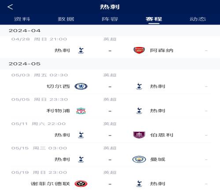The height and width of the screenshot is (193, 220).
Task: Switch to the 数据 tab
Action: (x=66, y=19)
